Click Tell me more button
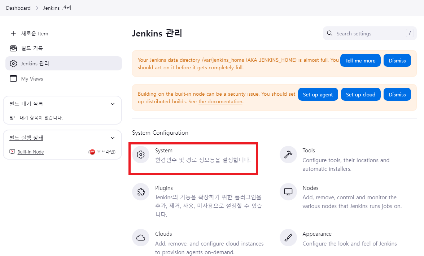424x256 pixels. [360, 60]
